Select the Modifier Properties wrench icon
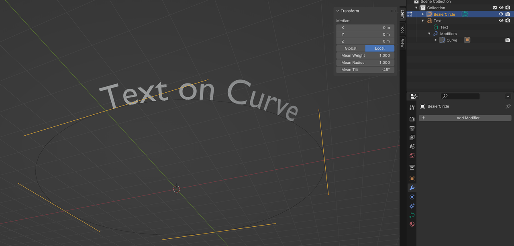 412,188
